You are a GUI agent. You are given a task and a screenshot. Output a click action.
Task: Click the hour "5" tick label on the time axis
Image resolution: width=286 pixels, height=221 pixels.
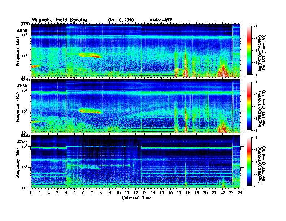(75, 193)
